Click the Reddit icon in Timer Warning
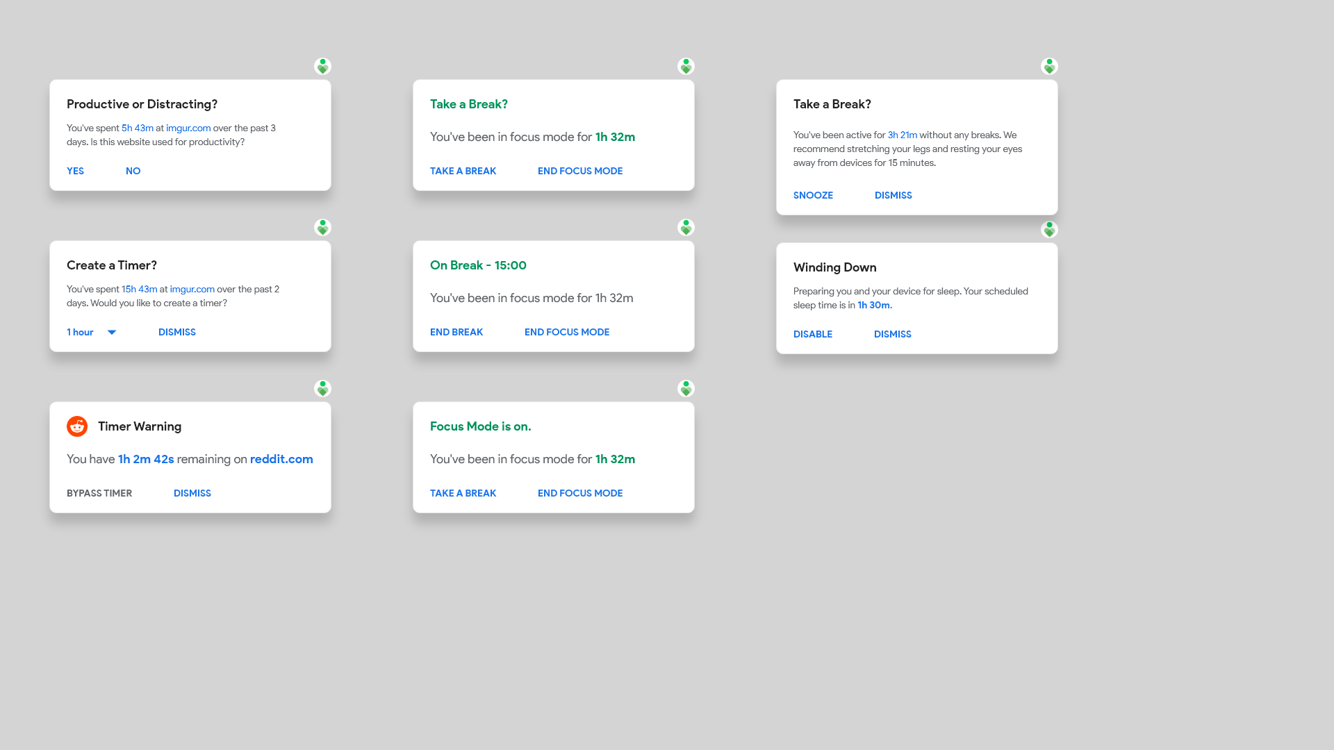 tap(77, 426)
